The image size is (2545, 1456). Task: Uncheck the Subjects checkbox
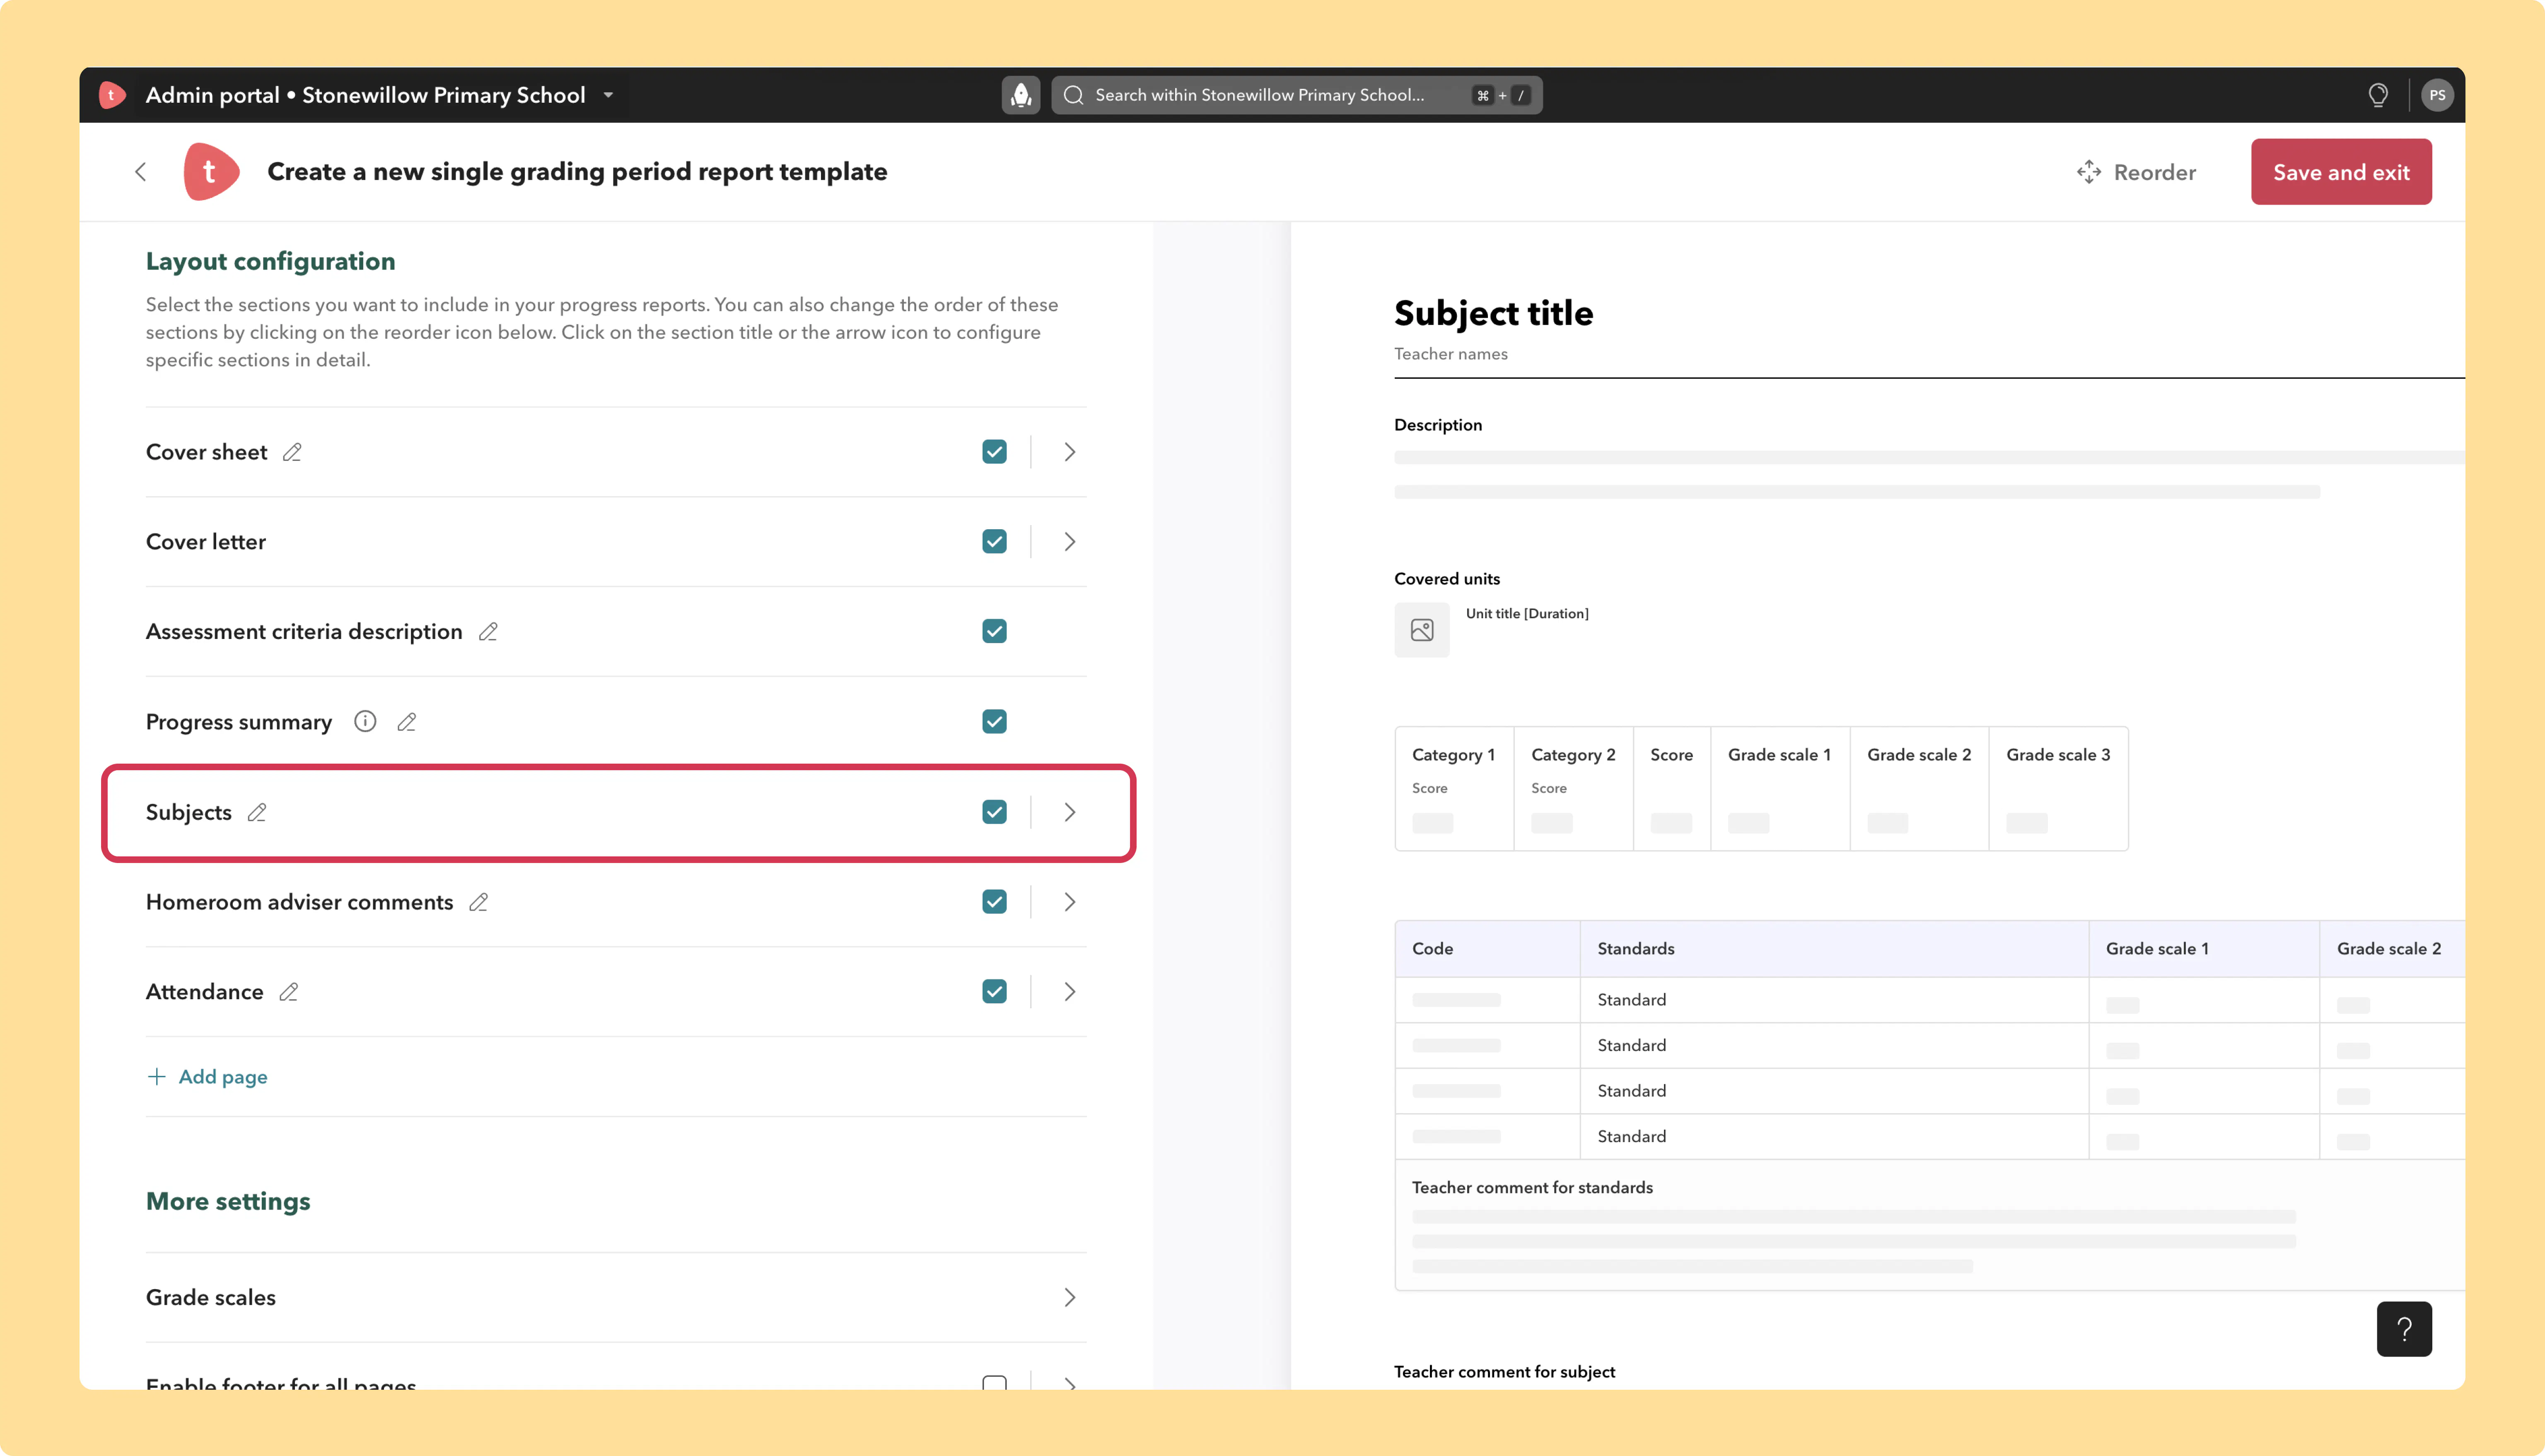coord(994,812)
